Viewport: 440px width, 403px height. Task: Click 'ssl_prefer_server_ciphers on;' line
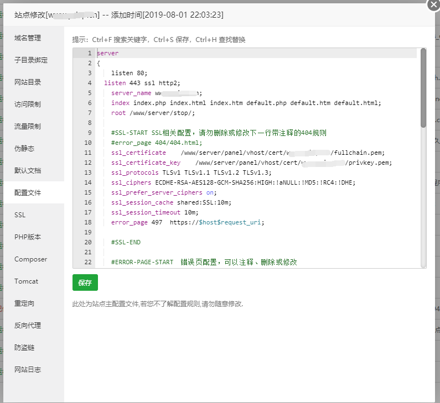point(164,192)
